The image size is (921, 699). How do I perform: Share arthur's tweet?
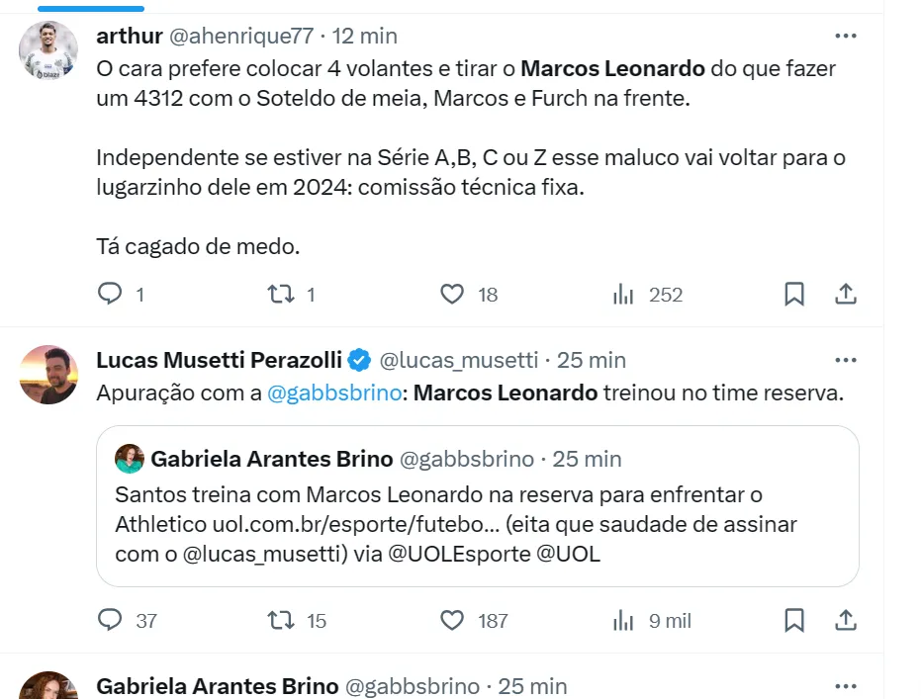(x=846, y=294)
